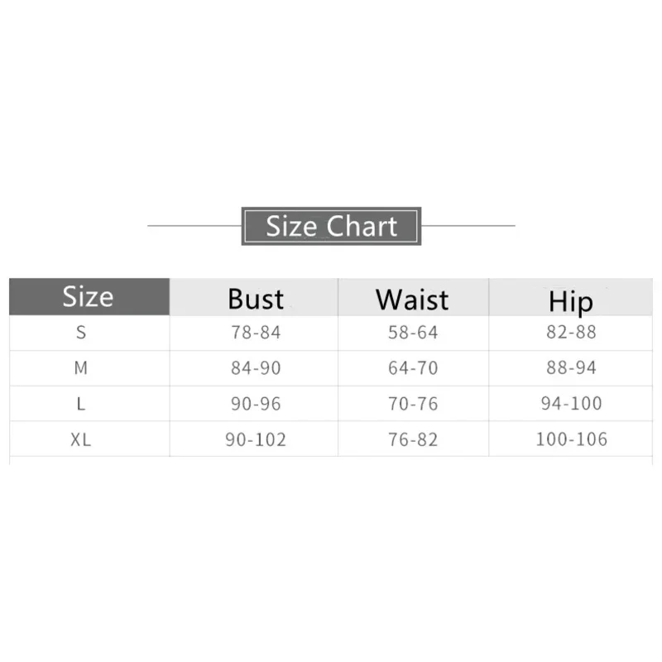
Task: Click the waist value 70-76
Action: [413, 404]
